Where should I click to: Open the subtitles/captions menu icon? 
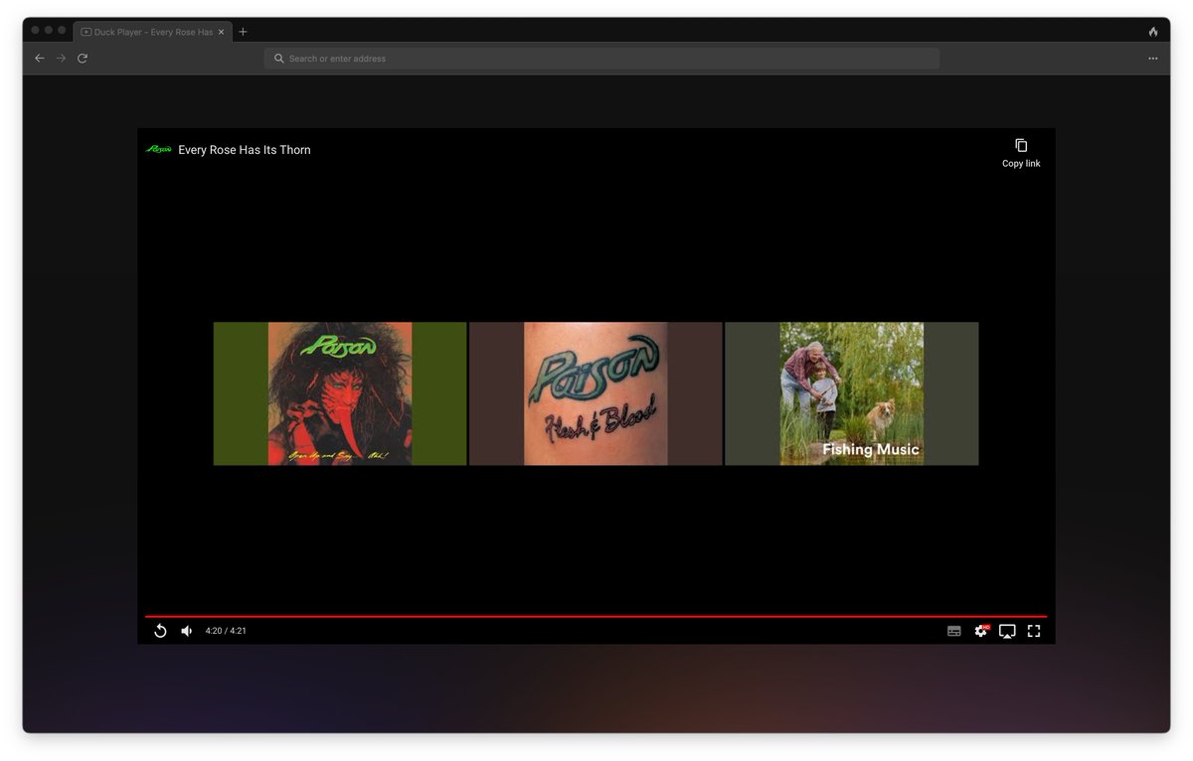coord(952,631)
